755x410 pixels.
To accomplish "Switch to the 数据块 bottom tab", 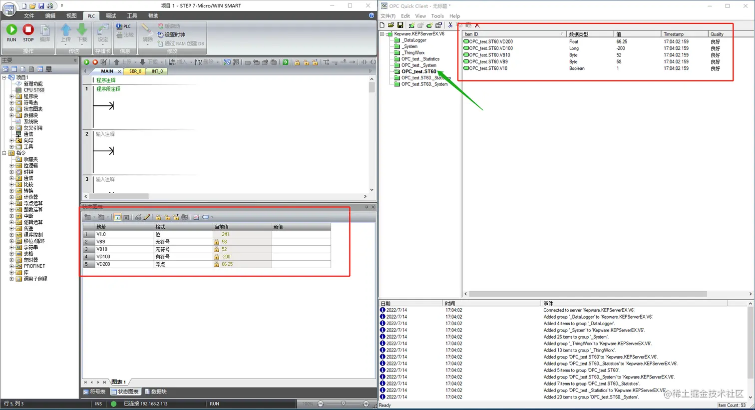I will (156, 392).
